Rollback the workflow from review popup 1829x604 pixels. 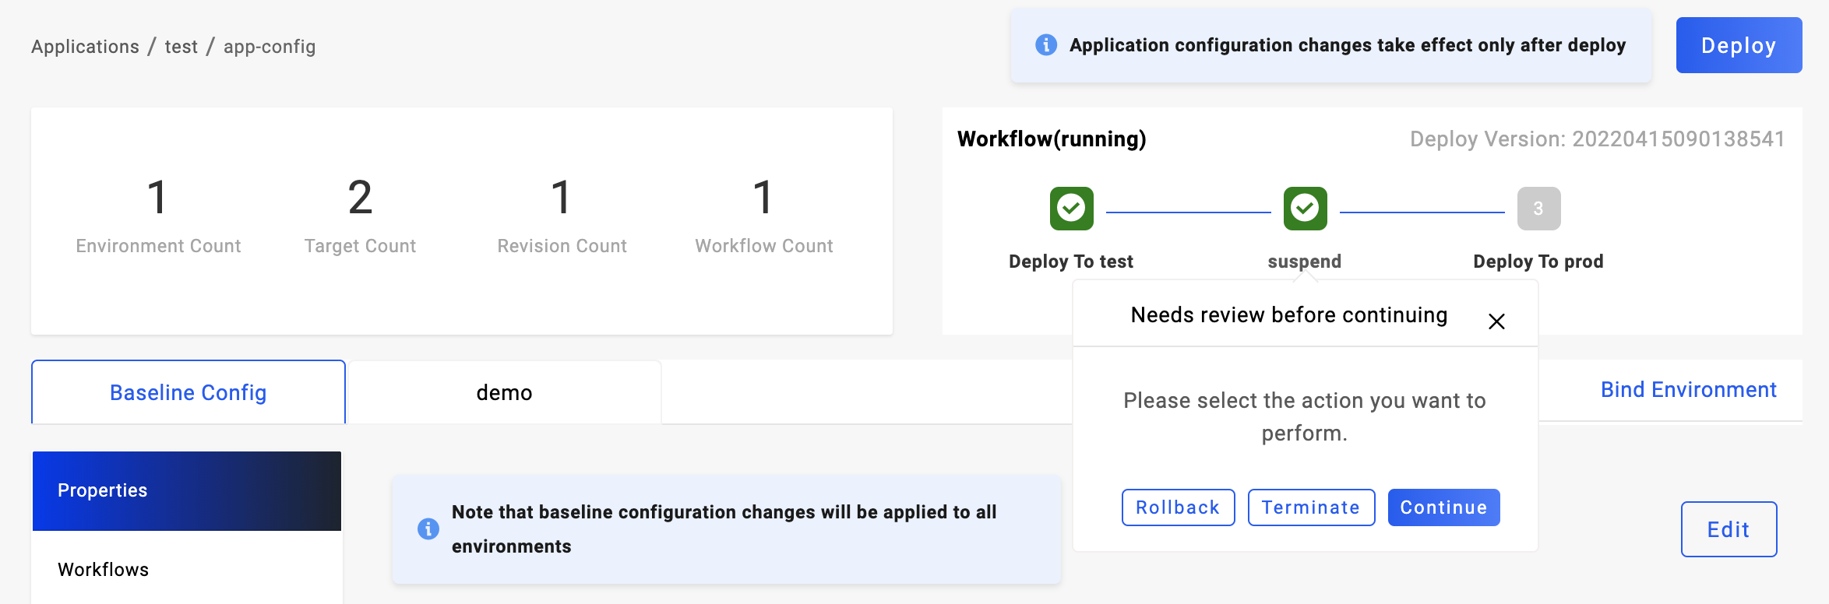[1178, 507]
